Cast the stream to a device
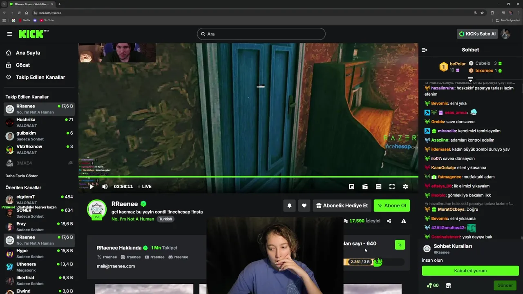 click(365, 187)
